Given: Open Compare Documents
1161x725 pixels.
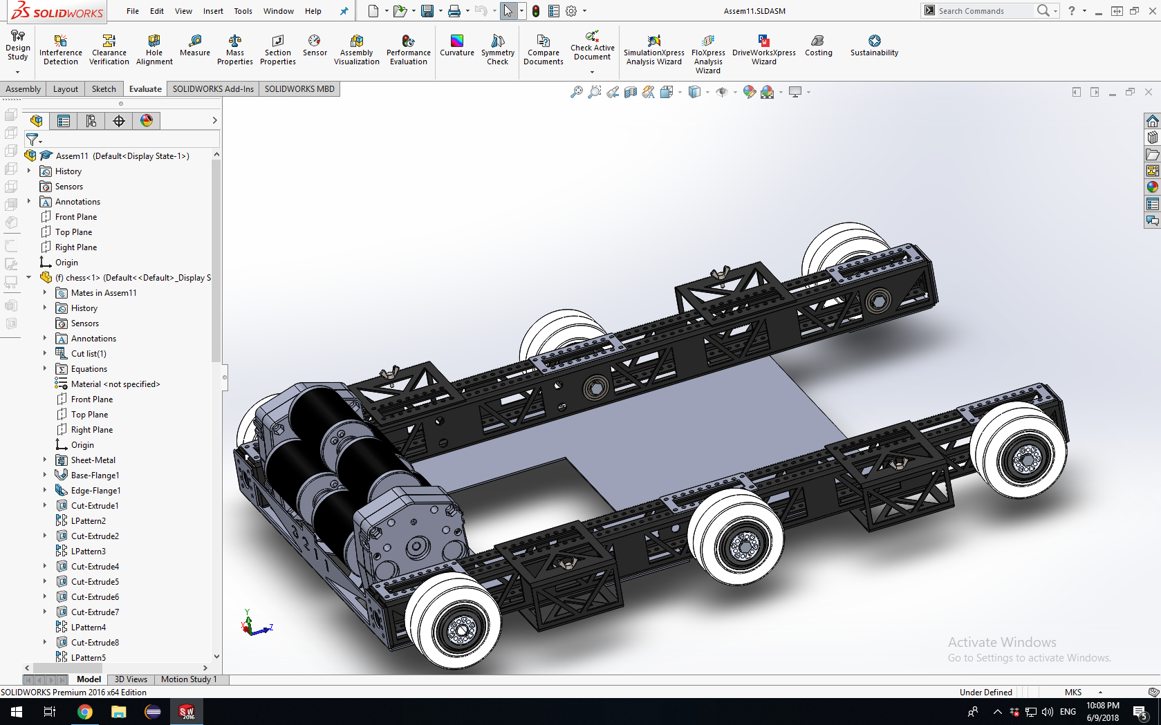Looking at the screenshot, I should pyautogui.click(x=544, y=50).
